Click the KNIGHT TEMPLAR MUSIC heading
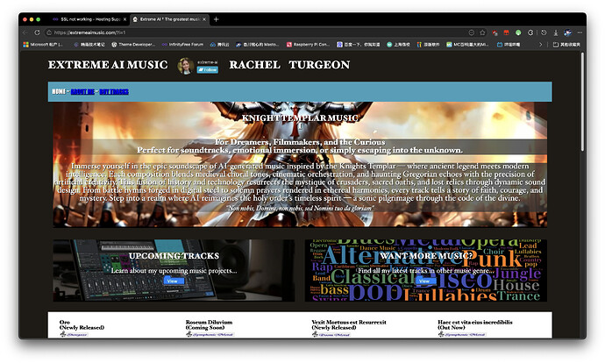The height and width of the screenshot is (363, 605). tap(300, 118)
